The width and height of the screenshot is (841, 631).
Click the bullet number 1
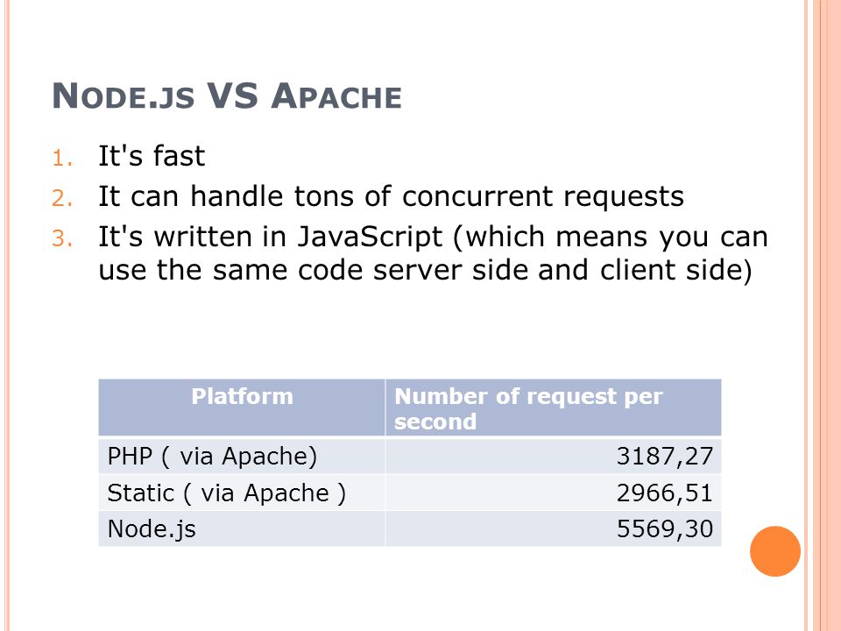[62, 159]
